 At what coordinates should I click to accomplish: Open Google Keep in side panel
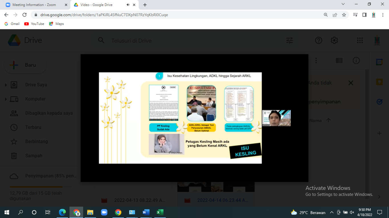[x=379, y=82]
